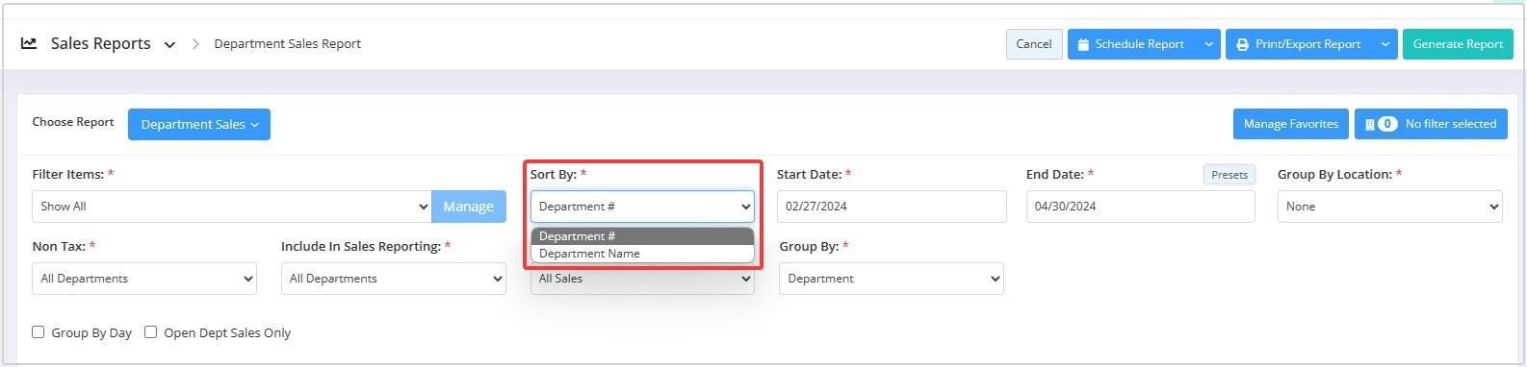Enable Group By Day checkbox
The image size is (1527, 367).
(x=39, y=332)
